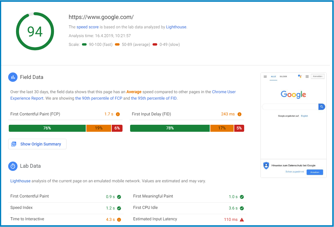Click the Analysis time text
This screenshot has height=227, width=334.
(100, 36)
